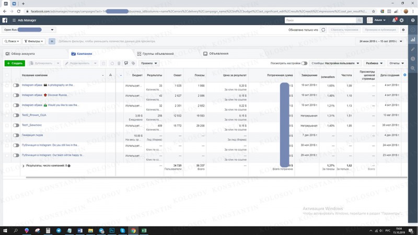Click the magnifier button in search field
Viewport: 418px width, 235px height.
[359, 20]
